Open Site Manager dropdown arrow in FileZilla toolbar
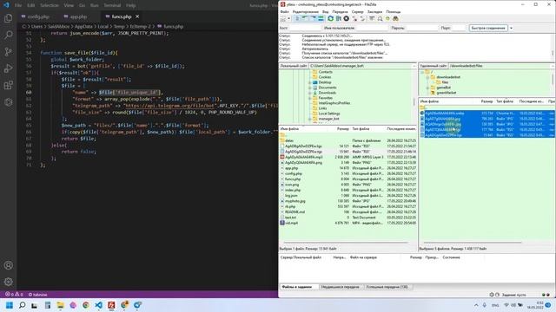 click(289, 18)
